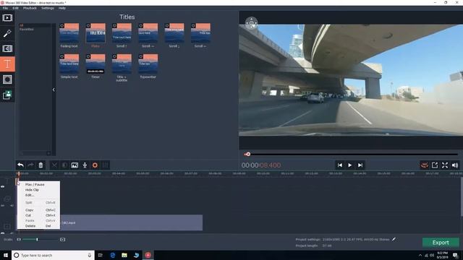Select the All titles category
Viewport: 463px width, 260px height.
click(x=21, y=26)
